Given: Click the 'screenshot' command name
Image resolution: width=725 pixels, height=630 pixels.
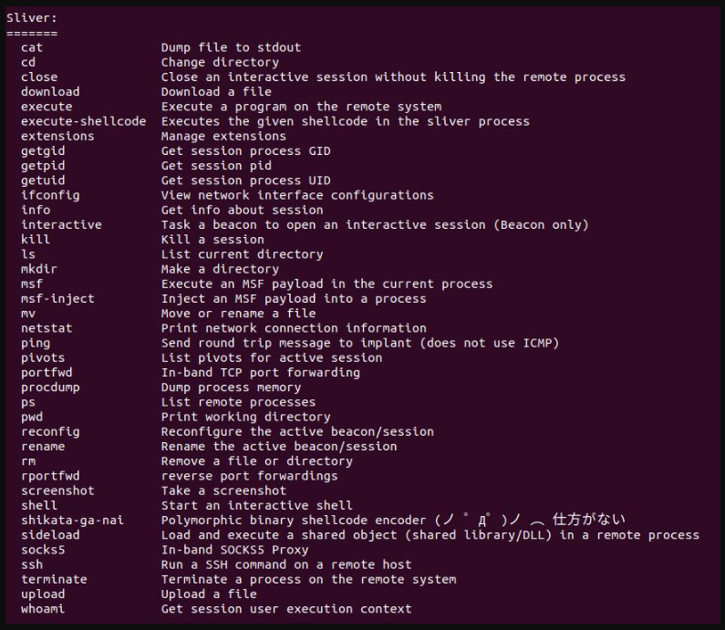Looking at the screenshot, I should coord(57,491).
